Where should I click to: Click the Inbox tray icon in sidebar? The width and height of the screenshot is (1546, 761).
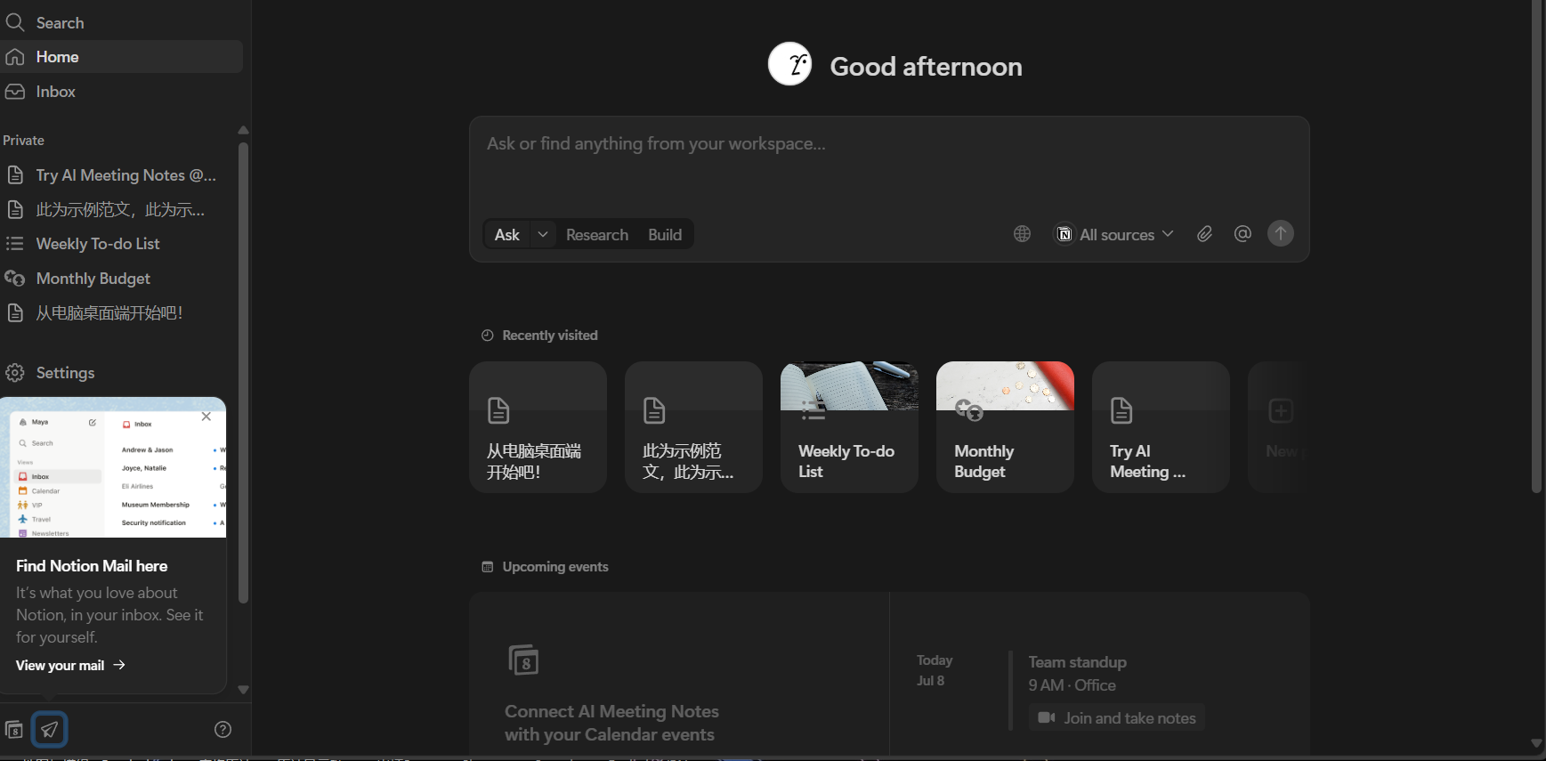14,92
